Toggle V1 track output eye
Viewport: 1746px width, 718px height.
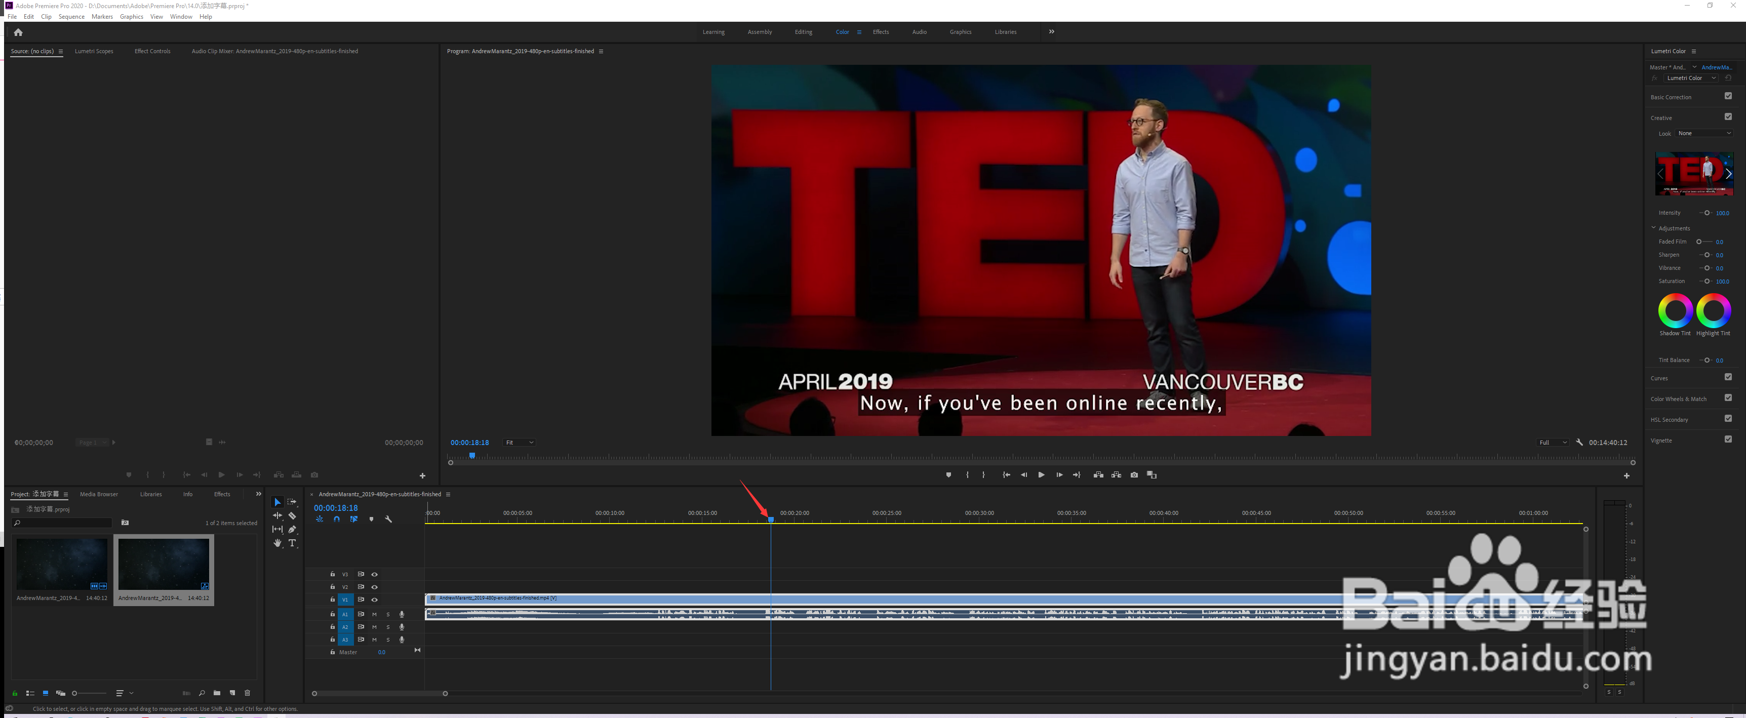(x=374, y=600)
